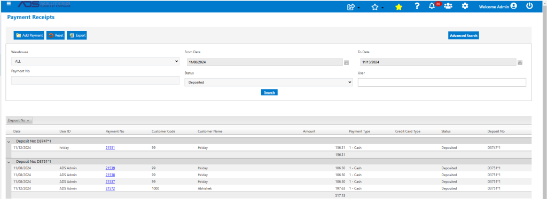Collapse the Deposit No: D3751*1 group

9,162
